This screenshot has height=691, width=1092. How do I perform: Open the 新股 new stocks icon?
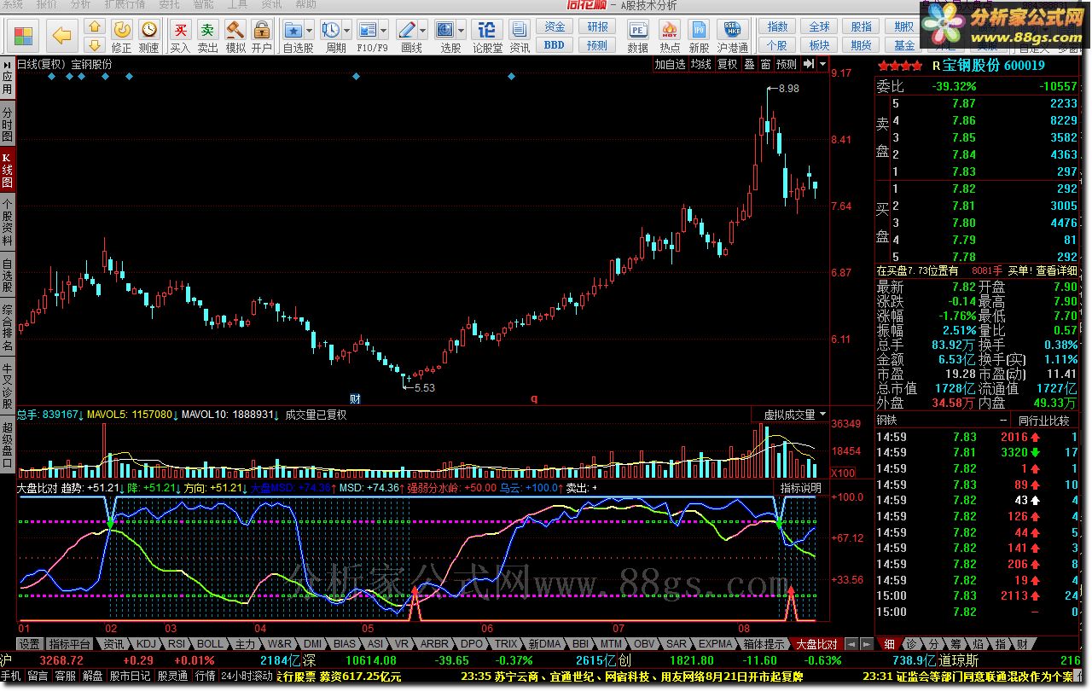click(699, 36)
